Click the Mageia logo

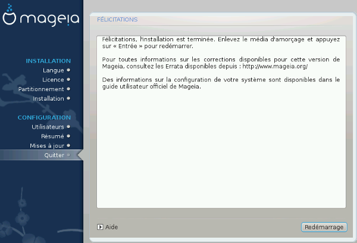40,15
